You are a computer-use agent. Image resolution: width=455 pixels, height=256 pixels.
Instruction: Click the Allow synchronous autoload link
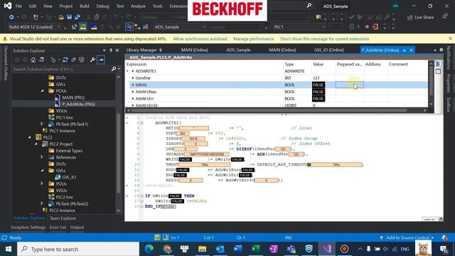tap(200, 38)
